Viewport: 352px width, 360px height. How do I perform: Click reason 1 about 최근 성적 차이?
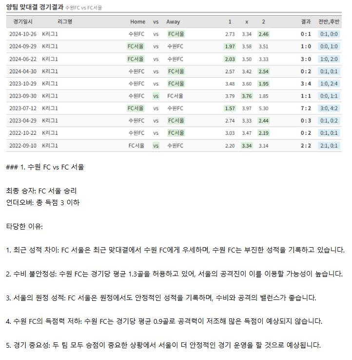click(x=176, y=250)
